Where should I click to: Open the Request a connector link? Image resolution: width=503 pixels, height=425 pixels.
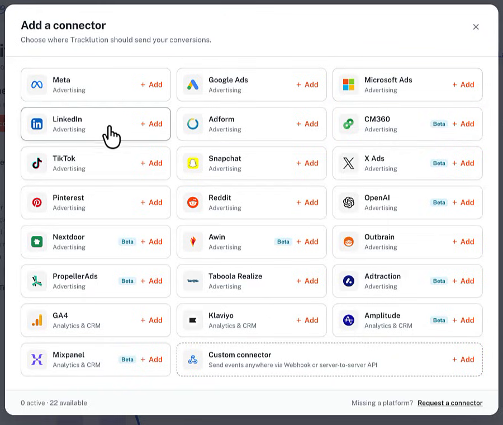click(x=450, y=403)
